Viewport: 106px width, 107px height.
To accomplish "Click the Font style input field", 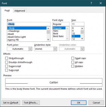I will click(61, 24).
